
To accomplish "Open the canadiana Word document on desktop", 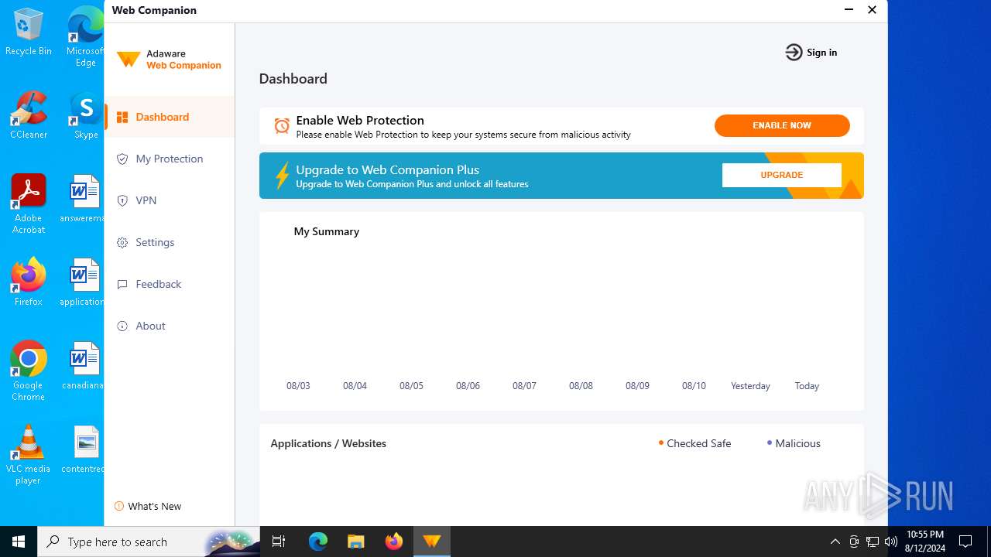I will click(x=84, y=366).
